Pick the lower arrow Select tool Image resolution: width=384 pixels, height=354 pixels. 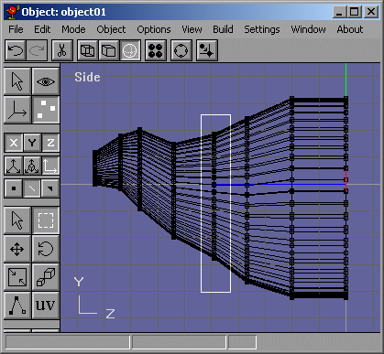point(17,220)
